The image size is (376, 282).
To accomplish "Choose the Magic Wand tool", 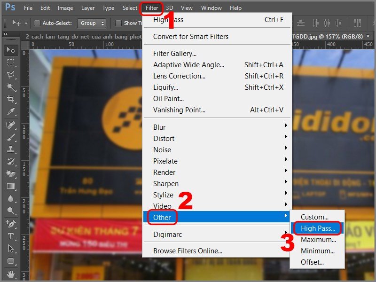I will tap(11, 87).
